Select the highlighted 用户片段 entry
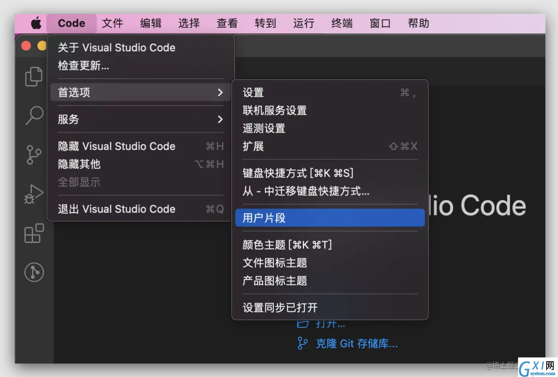Viewport: 558px width, 377px height. coord(330,218)
